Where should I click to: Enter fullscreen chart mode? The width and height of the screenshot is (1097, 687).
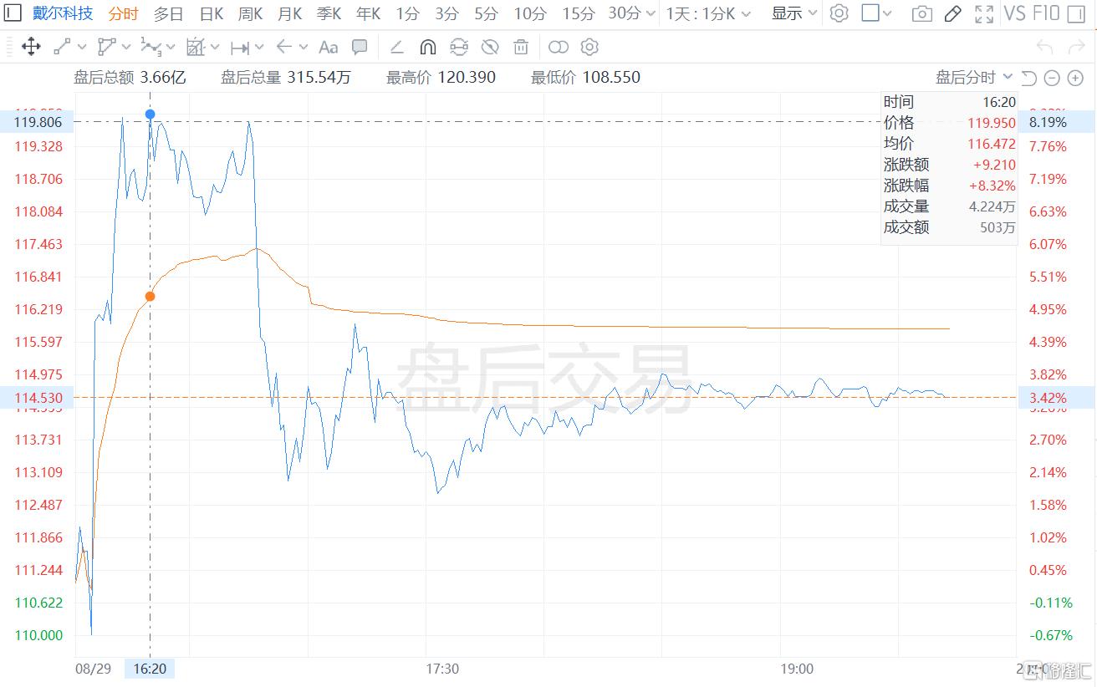click(x=984, y=13)
